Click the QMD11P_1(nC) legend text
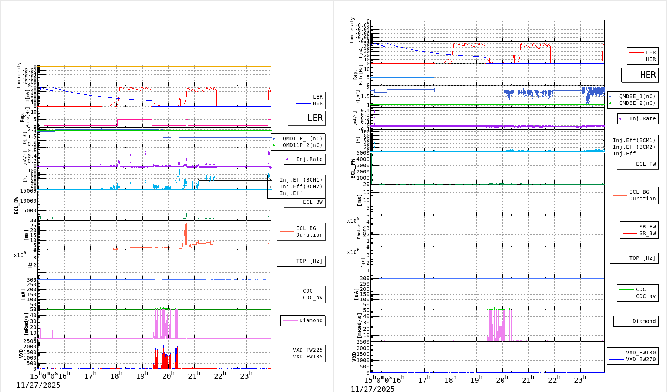Viewport: 667px width, 392px height. pyautogui.click(x=302, y=139)
